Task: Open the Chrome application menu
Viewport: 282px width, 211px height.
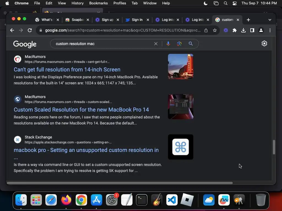Action: [x=21, y=3]
